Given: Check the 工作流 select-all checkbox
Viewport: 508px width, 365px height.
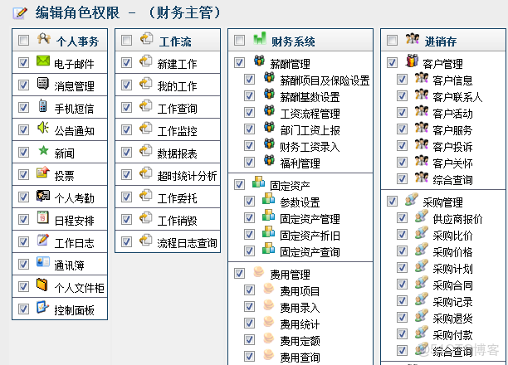Looking at the screenshot, I should click(126, 40).
